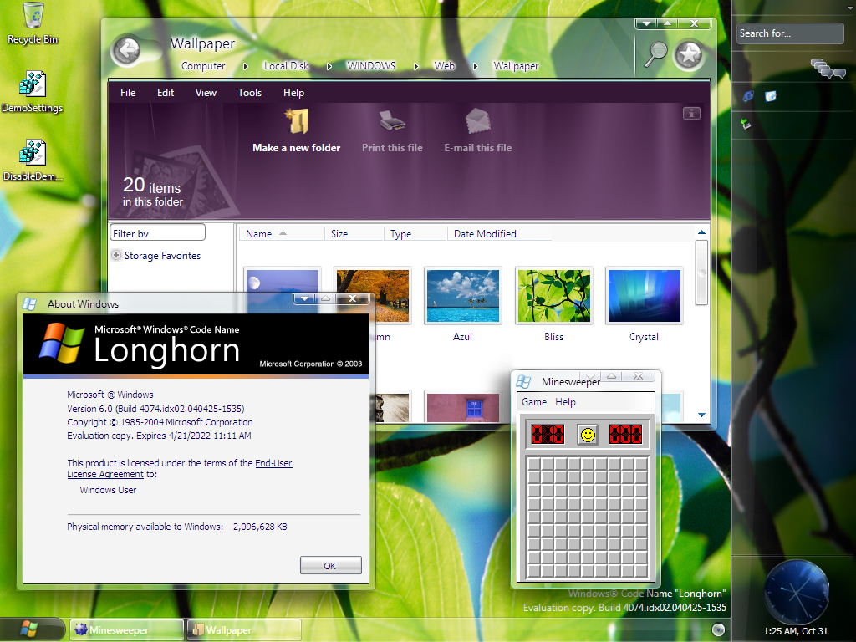This screenshot has height=642, width=856.
Task: Switch to Minesweeper taskbar button
Action: coord(126,630)
